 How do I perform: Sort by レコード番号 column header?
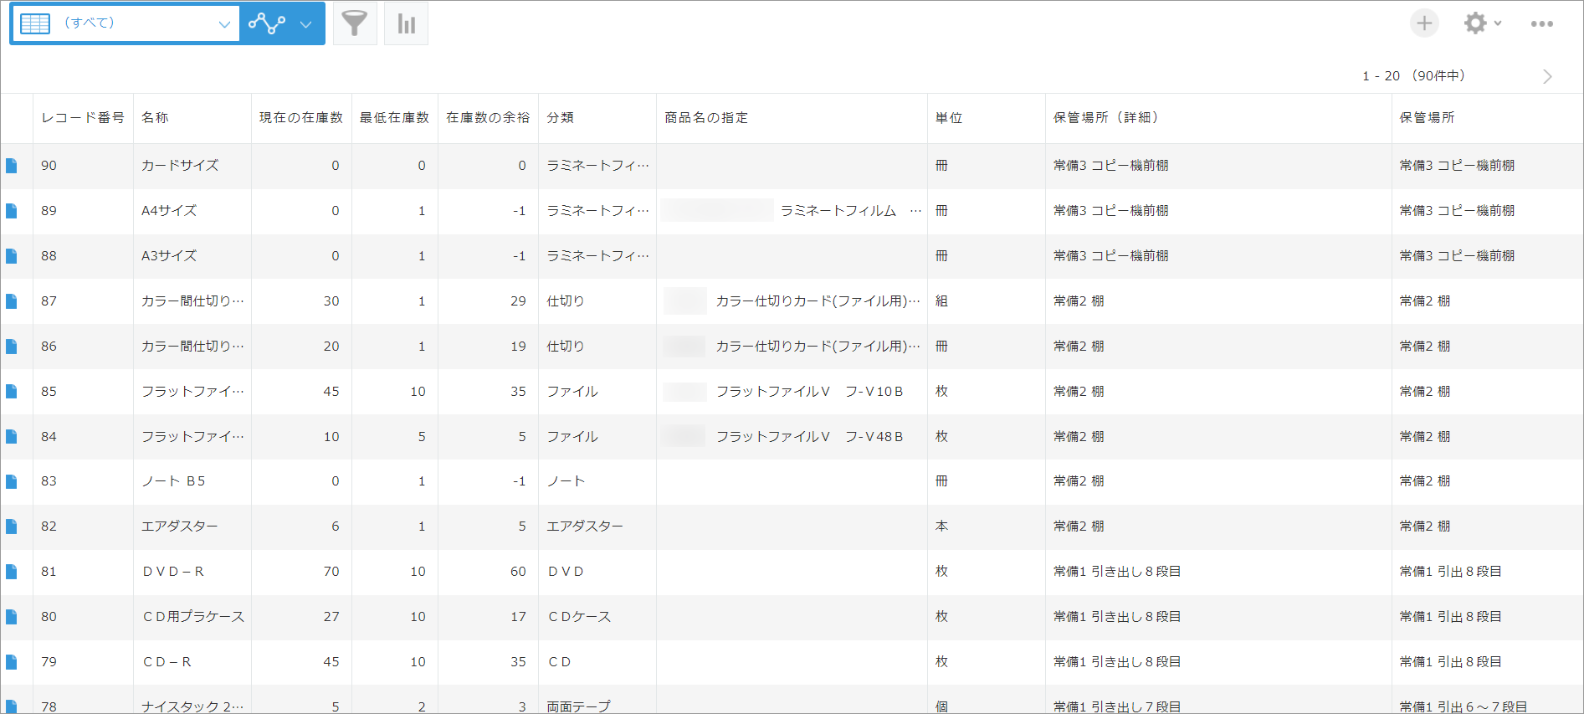pyautogui.click(x=83, y=118)
